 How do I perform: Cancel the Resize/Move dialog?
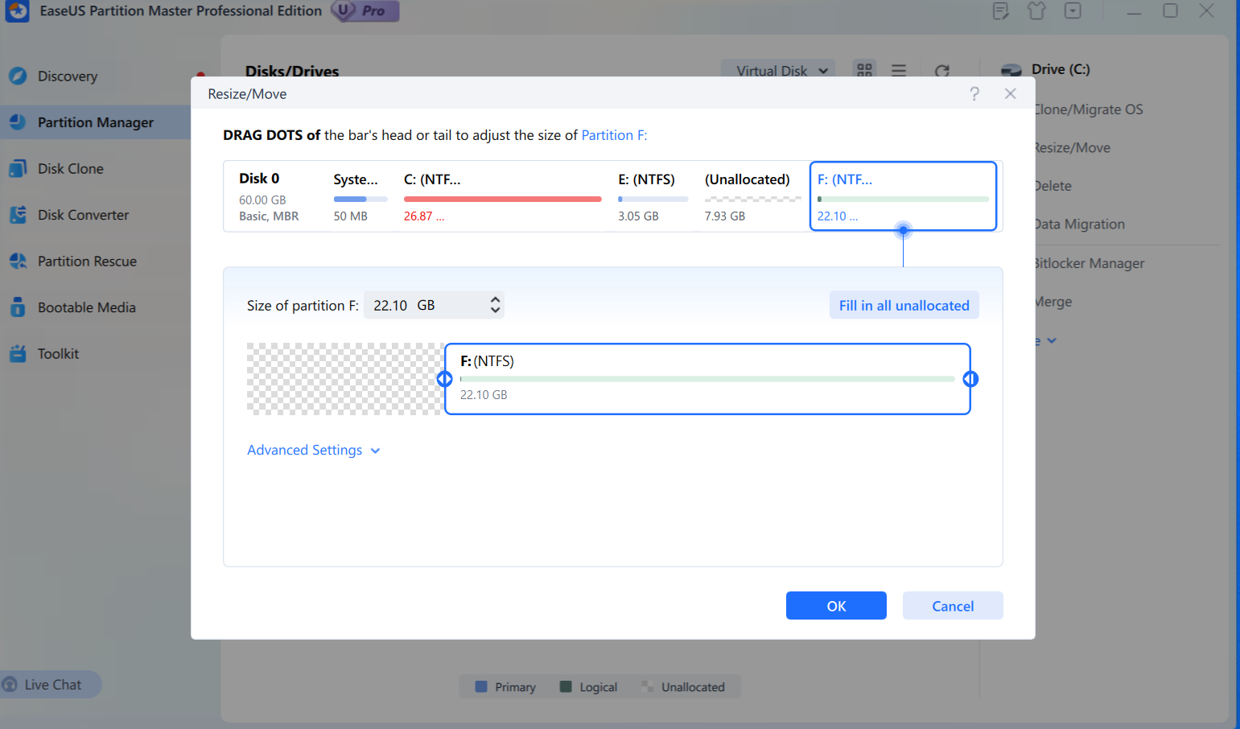(x=953, y=606)
